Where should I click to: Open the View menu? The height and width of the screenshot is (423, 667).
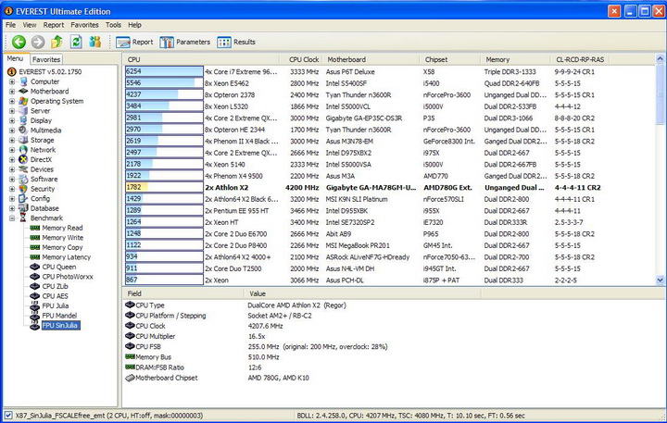pyautogui.click(x=30, y=25)
